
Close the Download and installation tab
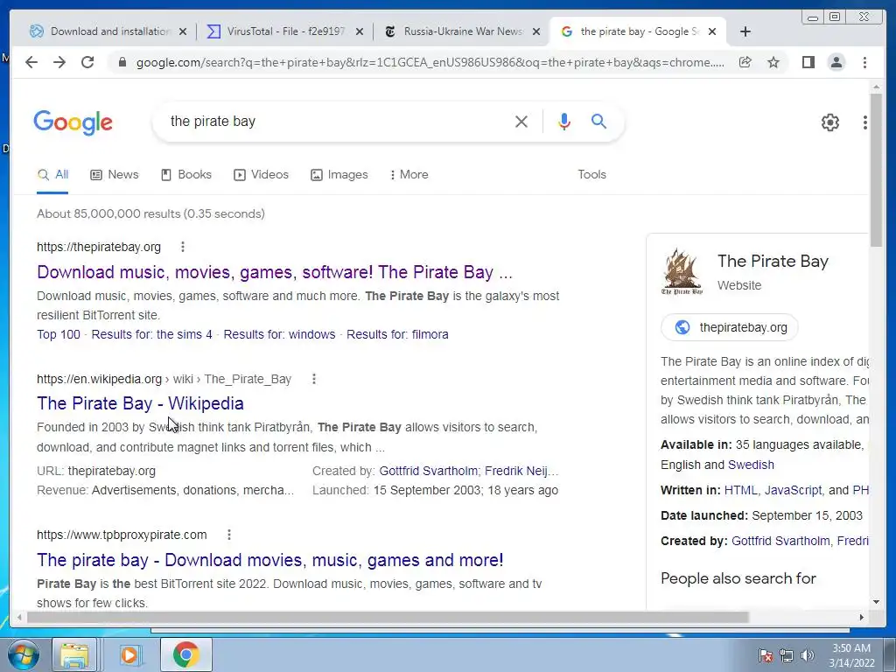[x=183, y=32]
